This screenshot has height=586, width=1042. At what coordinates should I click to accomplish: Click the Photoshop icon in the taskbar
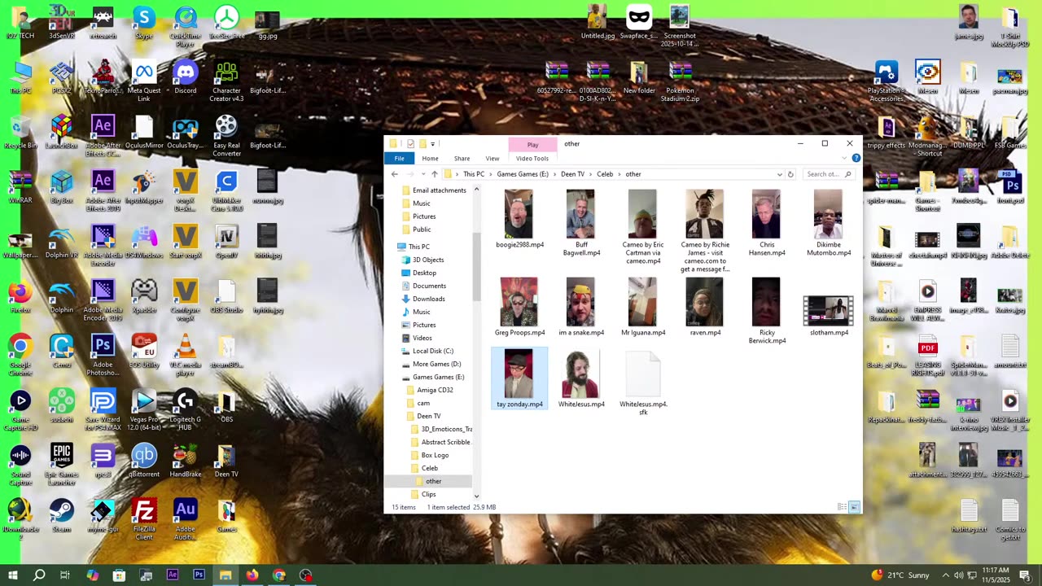point(199,575)
